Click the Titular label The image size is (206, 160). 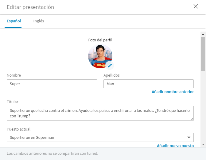[13, 102]
